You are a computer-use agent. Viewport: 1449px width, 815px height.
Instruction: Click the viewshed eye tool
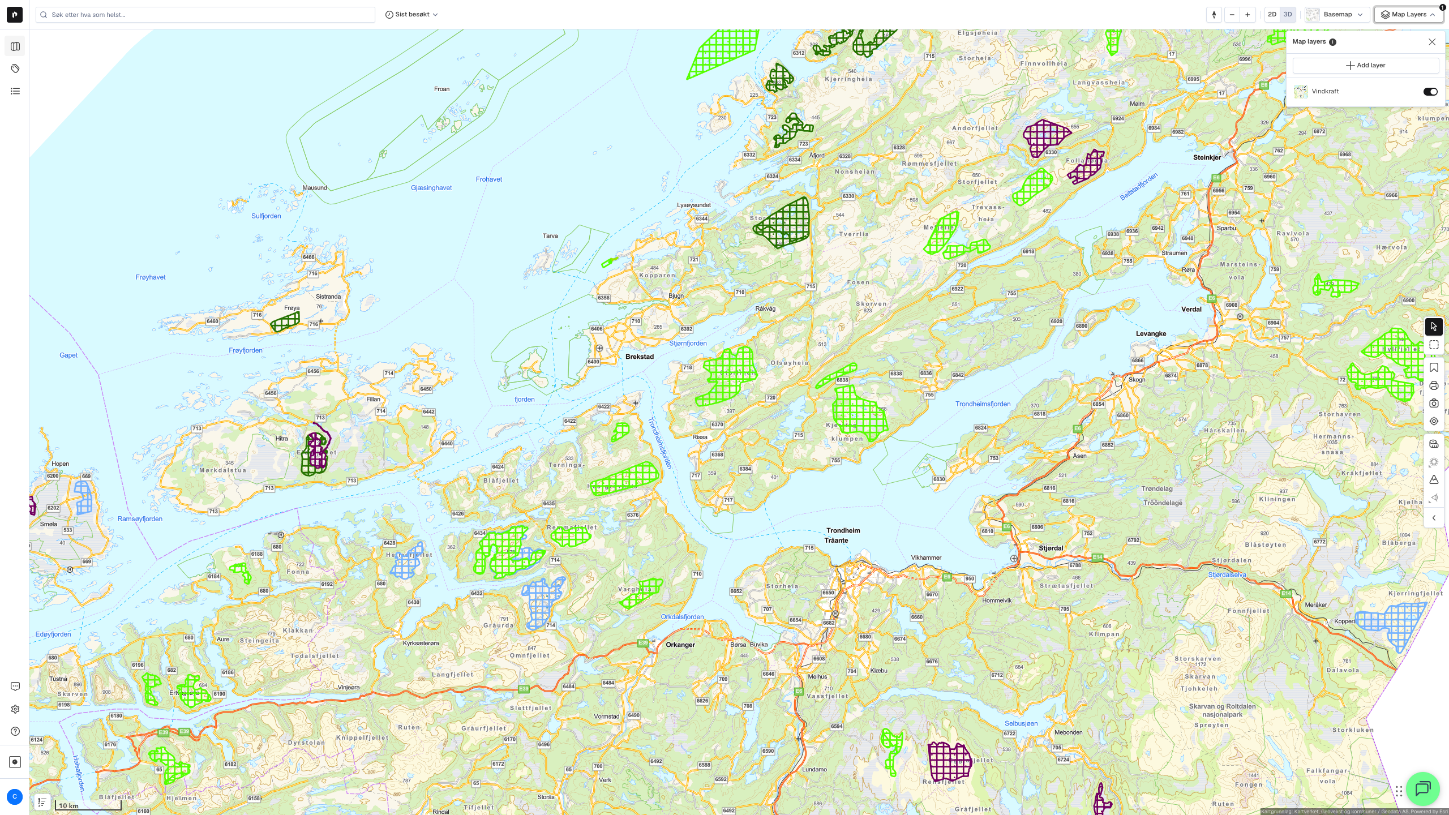[1434, 498]
